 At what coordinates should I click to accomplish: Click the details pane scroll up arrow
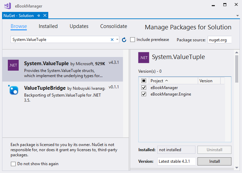coord(237,53)
